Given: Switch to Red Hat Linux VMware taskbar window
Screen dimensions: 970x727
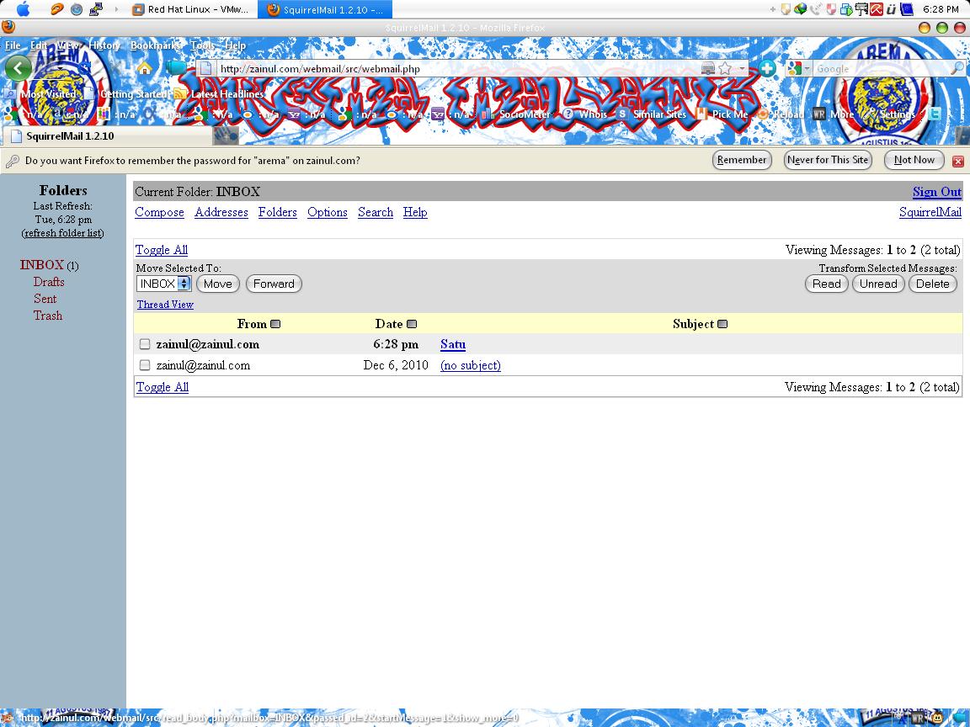Looking at the screenshot, I should click(191, 9).
